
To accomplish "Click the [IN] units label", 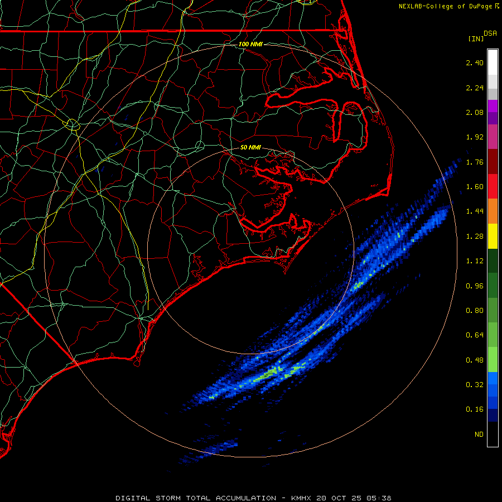I will tap(476, 38).
